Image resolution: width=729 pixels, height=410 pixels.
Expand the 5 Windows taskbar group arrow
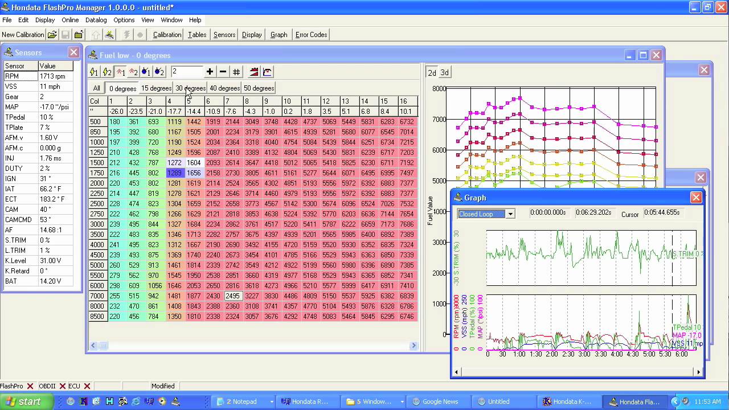[402, 401]
